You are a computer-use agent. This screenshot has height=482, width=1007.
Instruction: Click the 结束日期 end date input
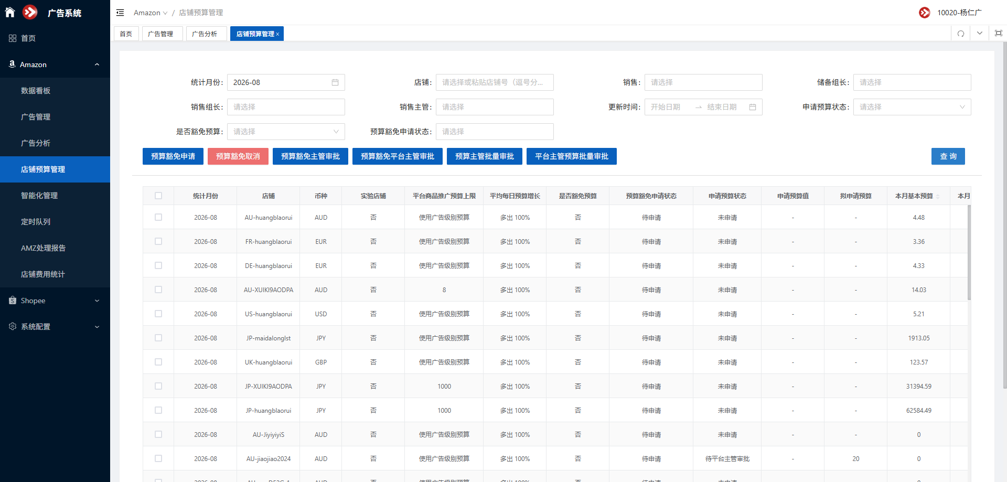725,107
